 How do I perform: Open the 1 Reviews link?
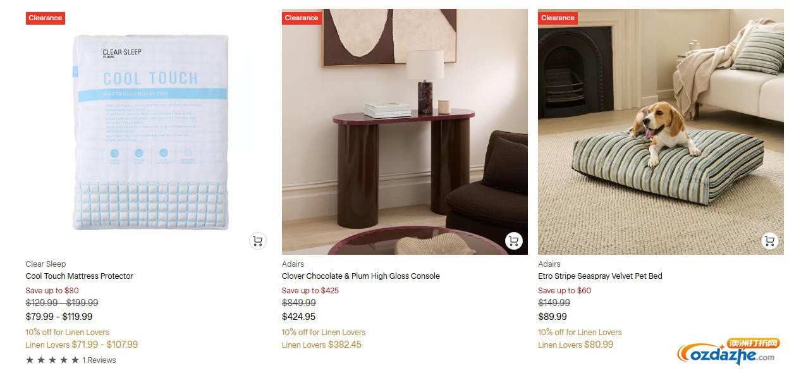(x=99, y=360)
